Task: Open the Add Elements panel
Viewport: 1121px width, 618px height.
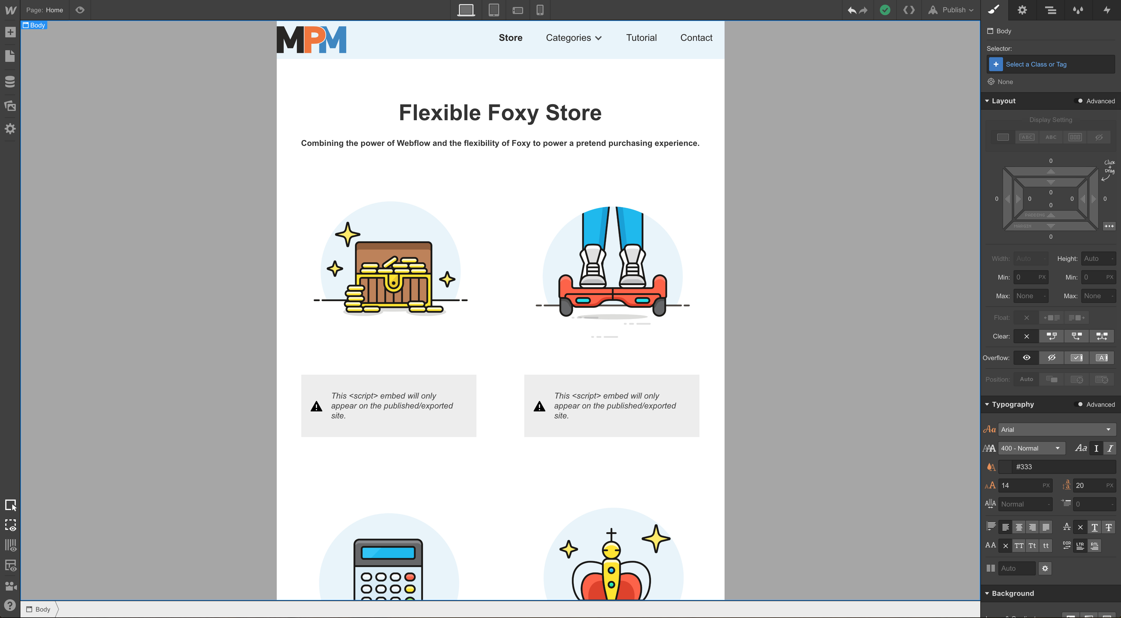Action: pos(10,32)
